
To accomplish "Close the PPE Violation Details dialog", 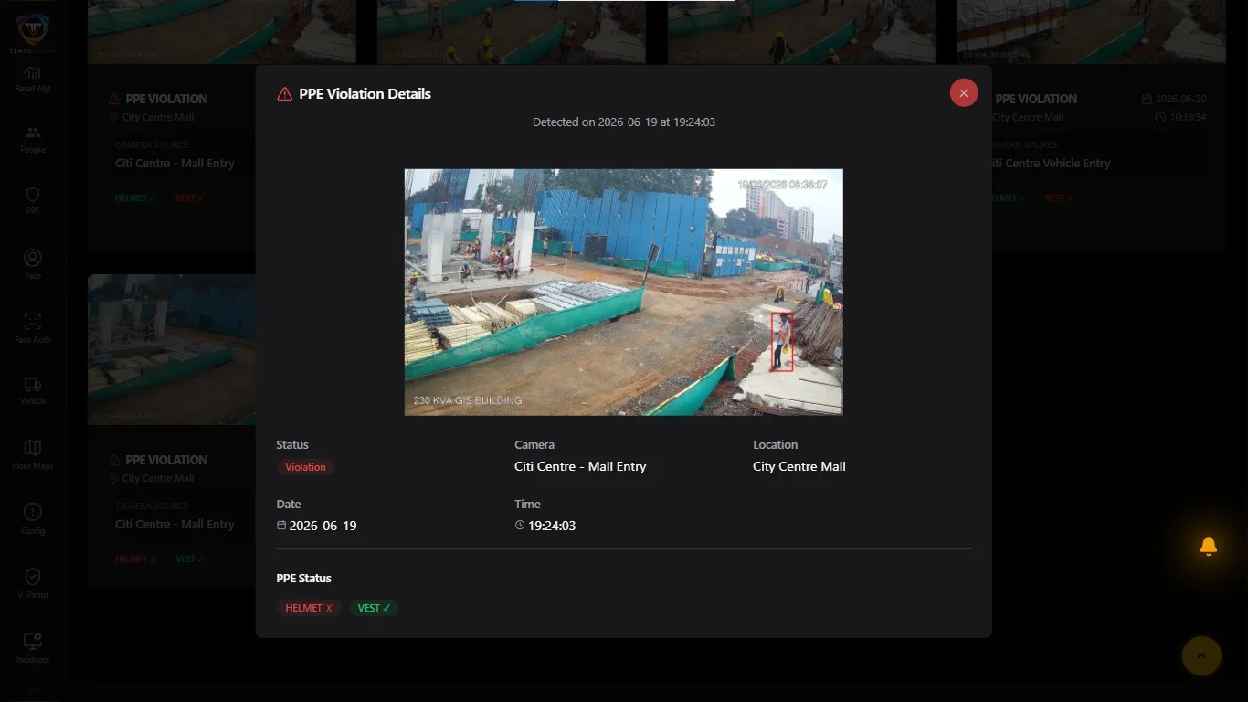I will click(963, 93).
